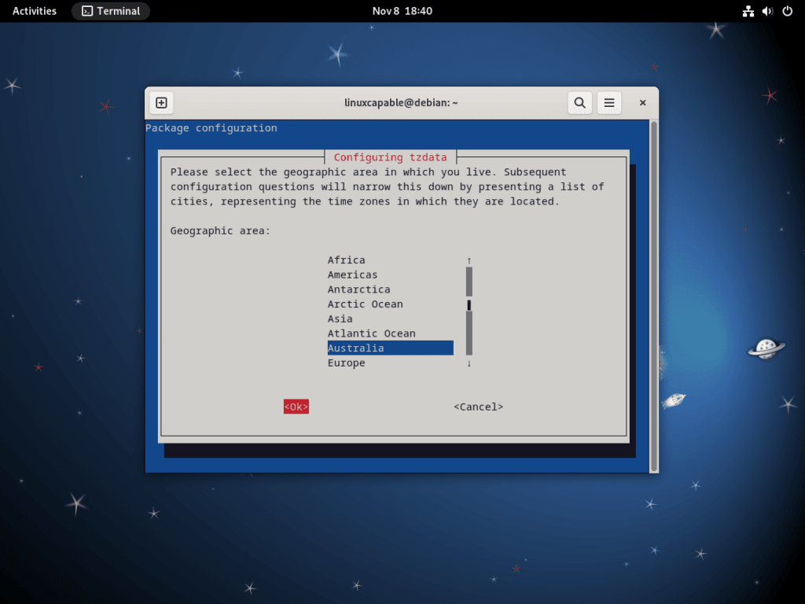Open the date and time menu showing Nov 8
Image resolution: width=805 pixels, height=604 pixels.
(402, 11)
